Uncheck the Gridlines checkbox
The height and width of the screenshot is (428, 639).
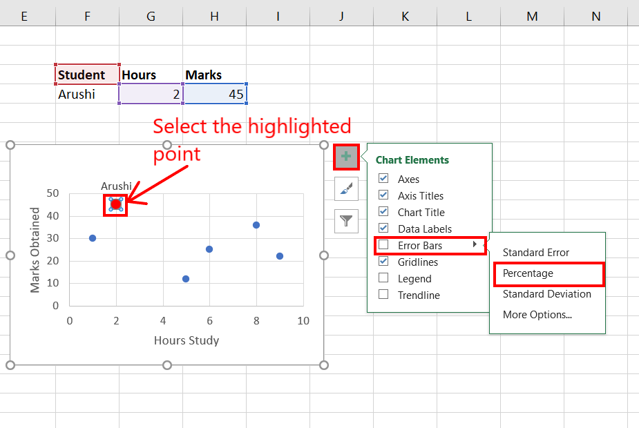(x=383, y=262)
